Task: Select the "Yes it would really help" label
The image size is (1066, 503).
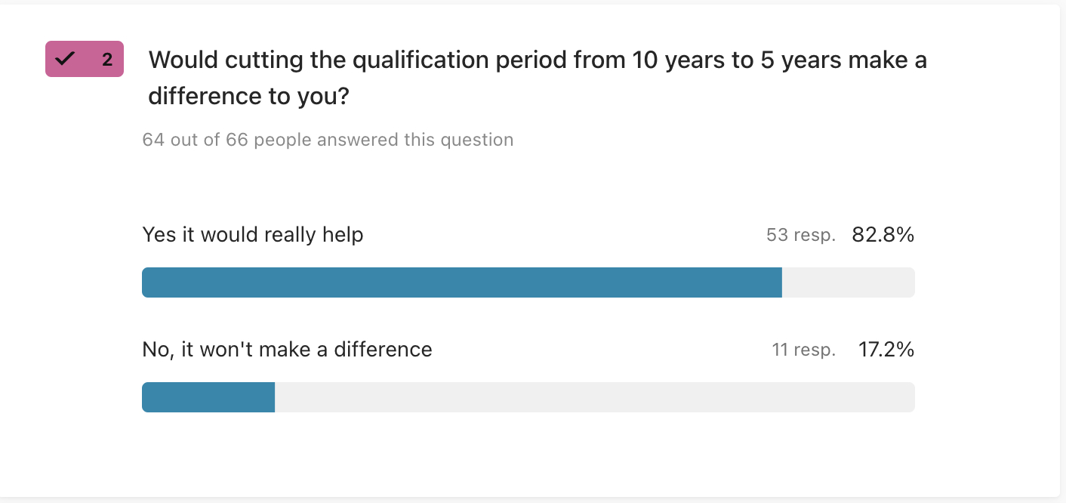Action: [253, 235]
